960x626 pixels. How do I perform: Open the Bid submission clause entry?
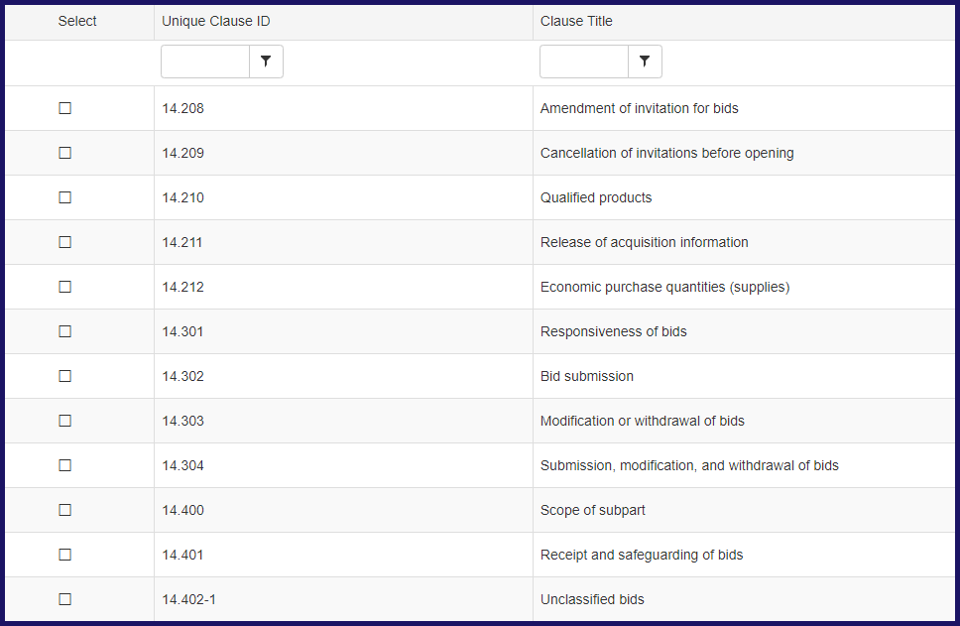[585, 375]
